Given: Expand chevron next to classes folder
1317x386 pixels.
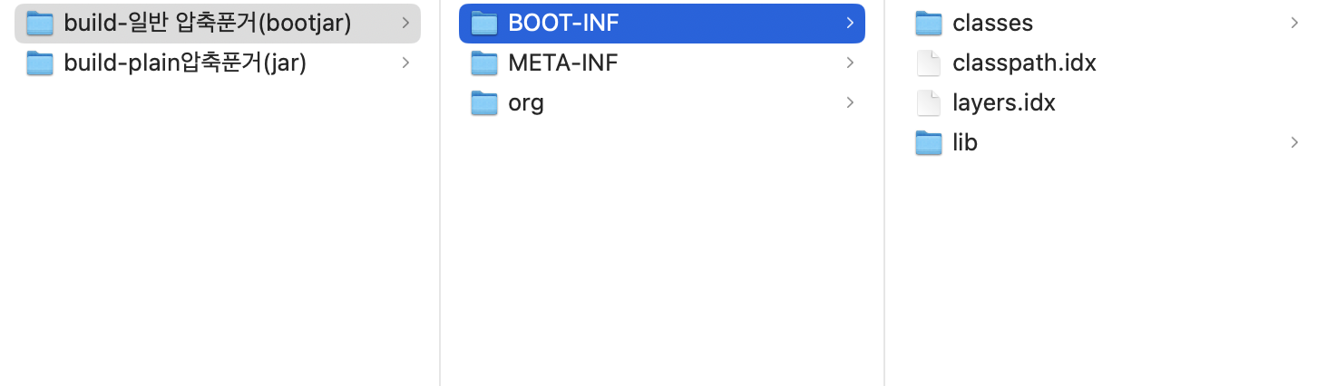Looking at the screenshot, I should [x=1294, y=24].
